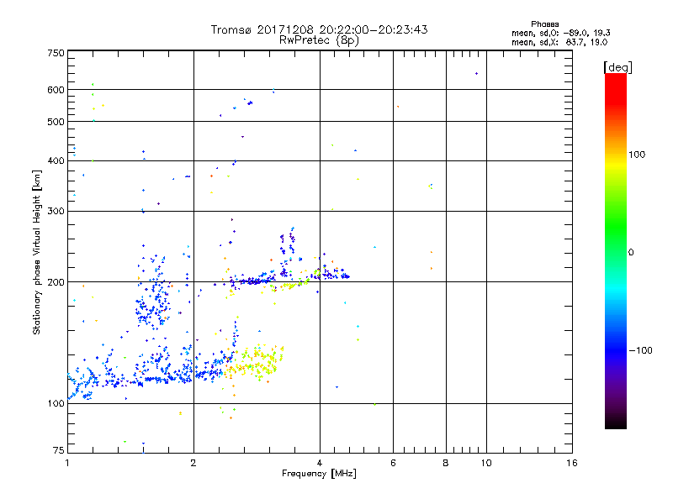Click the y-axis label 'Stationary phase Virtual Height [km]'
The image size is (673, 504).
click(36, 252)
